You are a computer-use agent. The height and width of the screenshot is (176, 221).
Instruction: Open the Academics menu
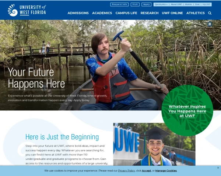click(x=102, y=13)
